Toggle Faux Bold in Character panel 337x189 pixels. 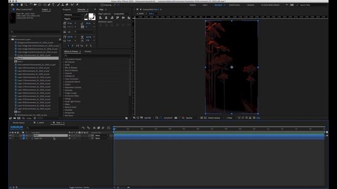pyautogui.click(x=68, y=46)
